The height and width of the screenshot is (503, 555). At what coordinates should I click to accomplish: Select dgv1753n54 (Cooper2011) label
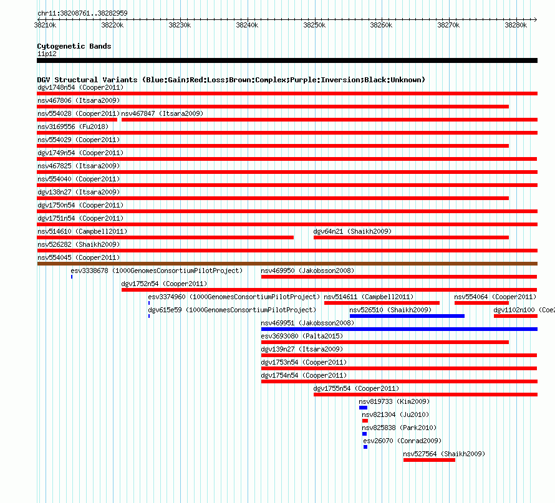click(304, 362)
